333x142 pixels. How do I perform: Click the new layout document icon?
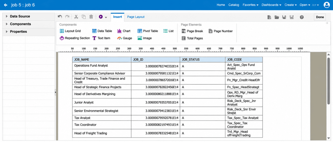(269, 17)
